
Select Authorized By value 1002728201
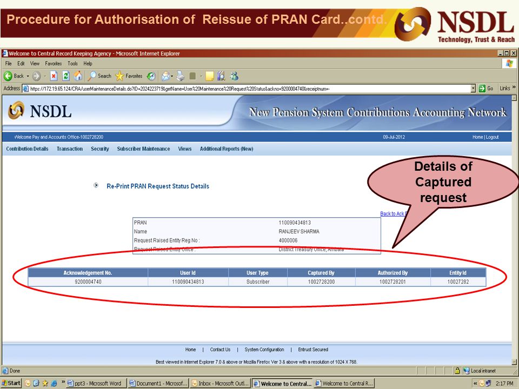click(392, 282)
